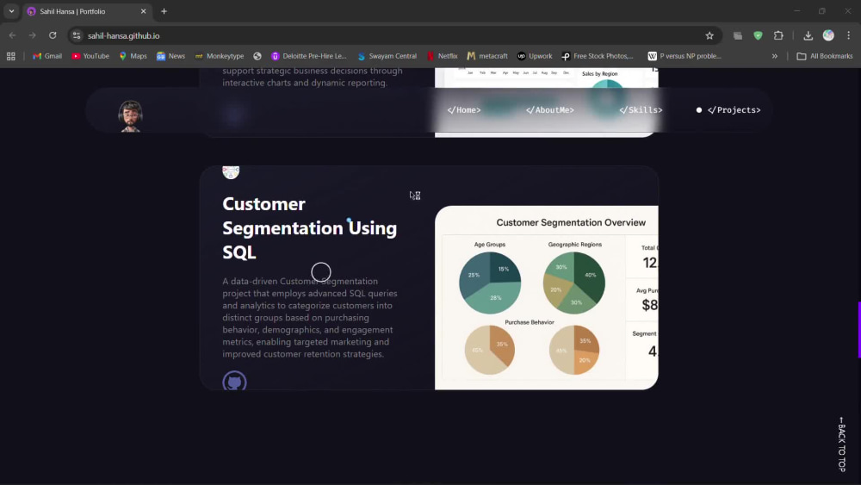Image resolution: width=861 pixels, height=485 pixels.
Task: Open the Apps grid in bookmarks bar
Action: point(11,56)
